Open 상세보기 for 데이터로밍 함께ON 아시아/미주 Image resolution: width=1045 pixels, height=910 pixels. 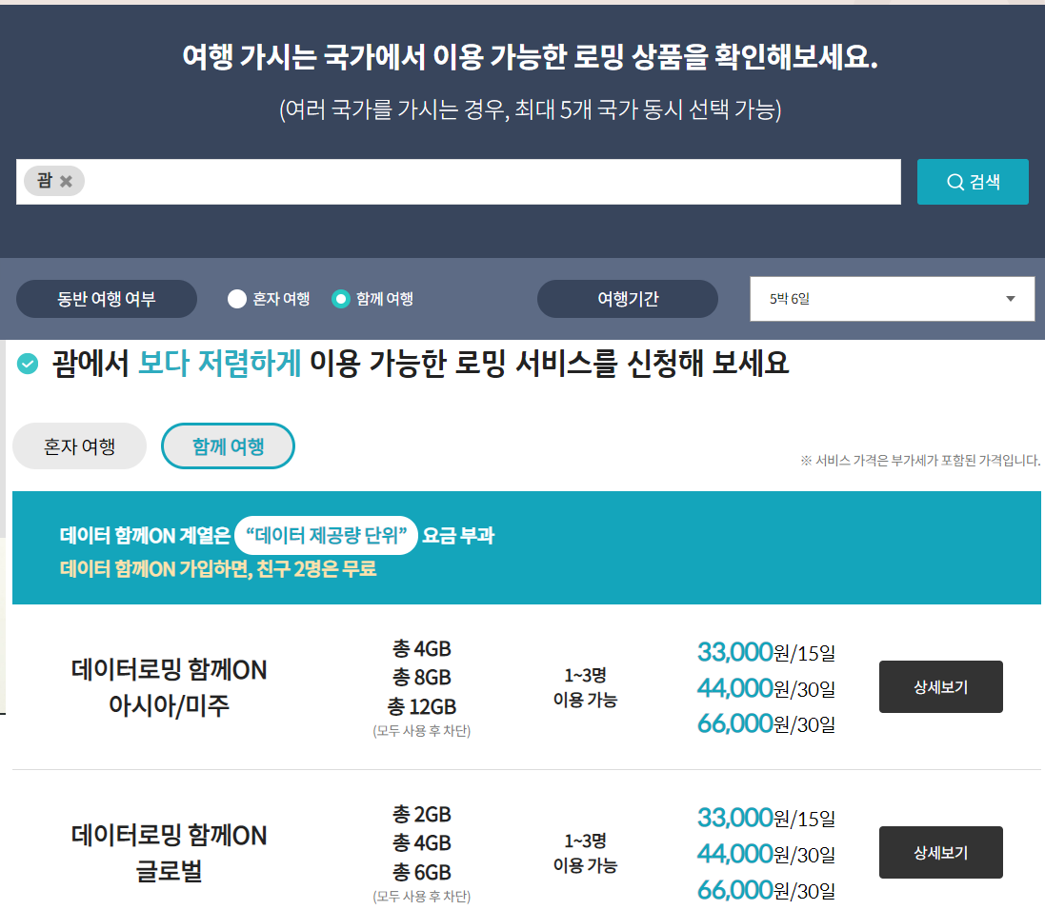coord(940,686)
